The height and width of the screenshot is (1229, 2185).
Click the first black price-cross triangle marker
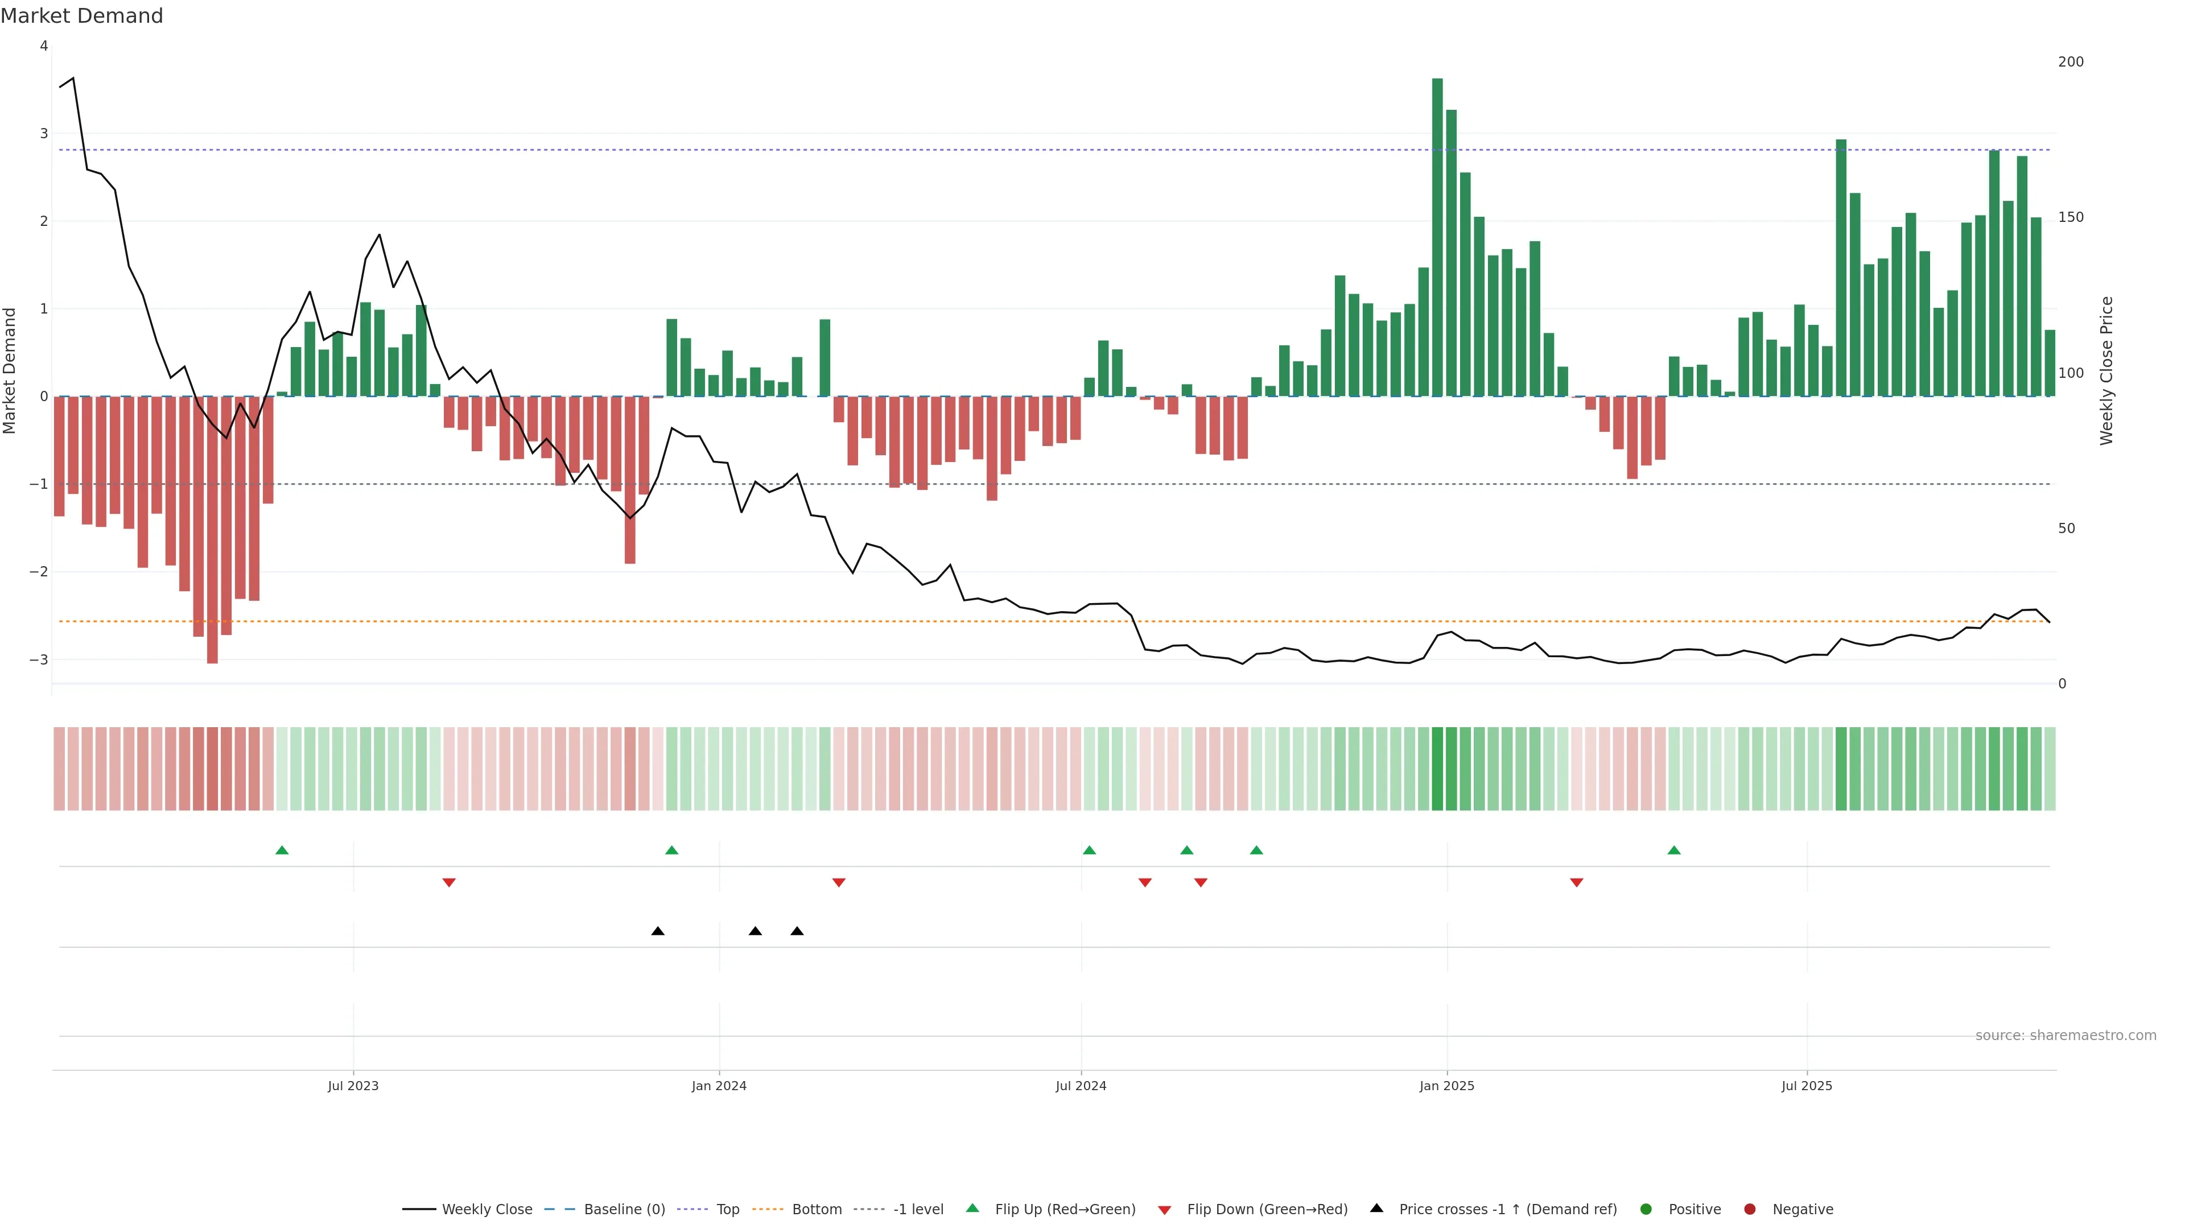click(657, 931)
